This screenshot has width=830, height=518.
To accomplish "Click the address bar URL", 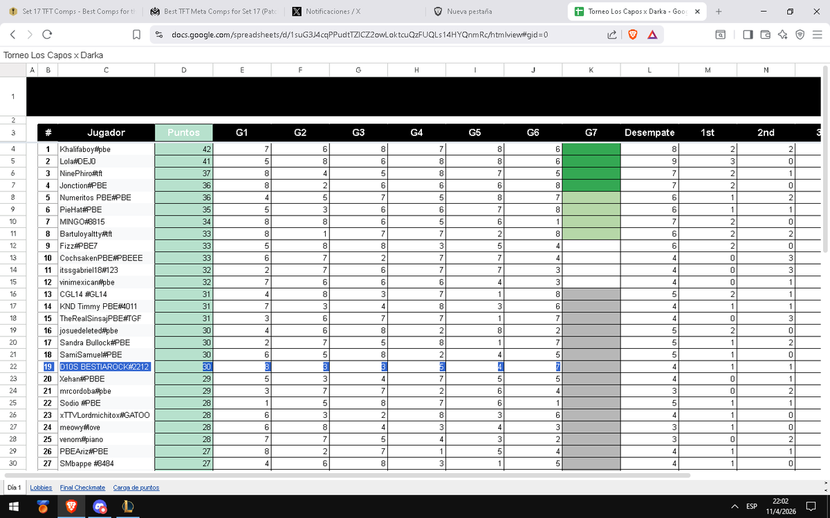I will click(360, 35).
